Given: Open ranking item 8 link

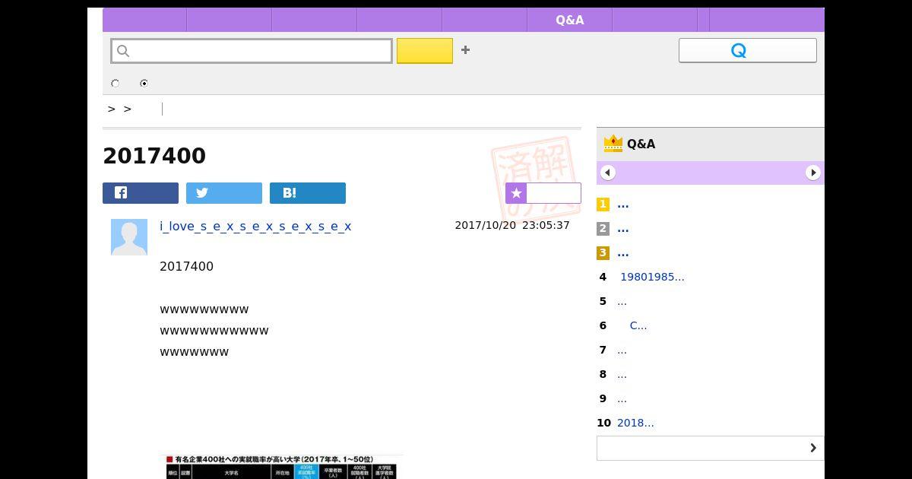Looking at the screenshot, I should 622,375.
